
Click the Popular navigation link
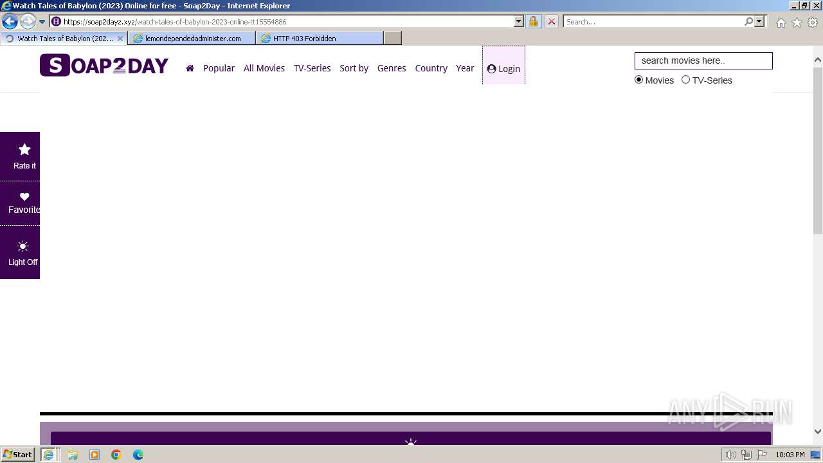pos(219,68)
